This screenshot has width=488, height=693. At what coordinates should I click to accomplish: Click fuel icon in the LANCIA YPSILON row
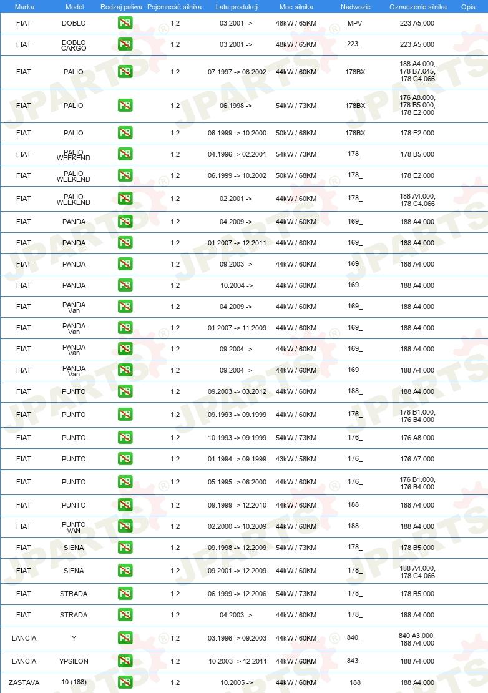[125, 661]
